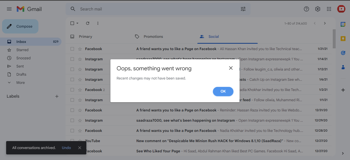Get add-ons plus icon in side panel
This screenshot has height=160, width=350.
pos(343,90)
